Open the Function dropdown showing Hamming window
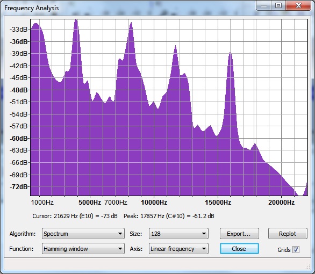The image size is (315, 274). pyautogui.click(x=83, y=249)
